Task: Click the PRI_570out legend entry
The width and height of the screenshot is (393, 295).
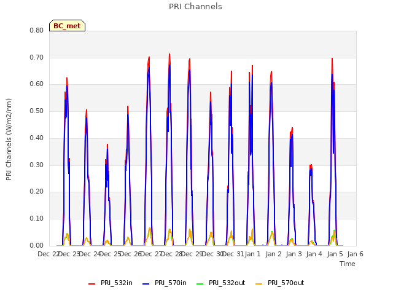Action: [x=280, y=283]
